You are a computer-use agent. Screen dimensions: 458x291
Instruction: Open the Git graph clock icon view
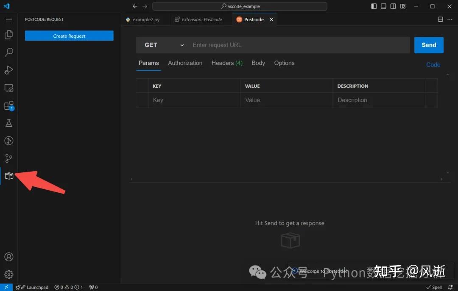pyautogui.click(x=9, y=141)
